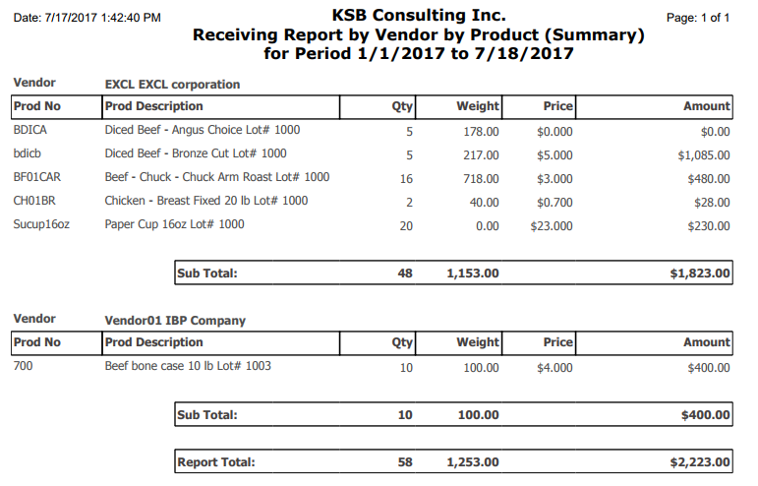Select the Price header for EXCL corporation
The image size is (758, 486).
click(x=557, y=106)
